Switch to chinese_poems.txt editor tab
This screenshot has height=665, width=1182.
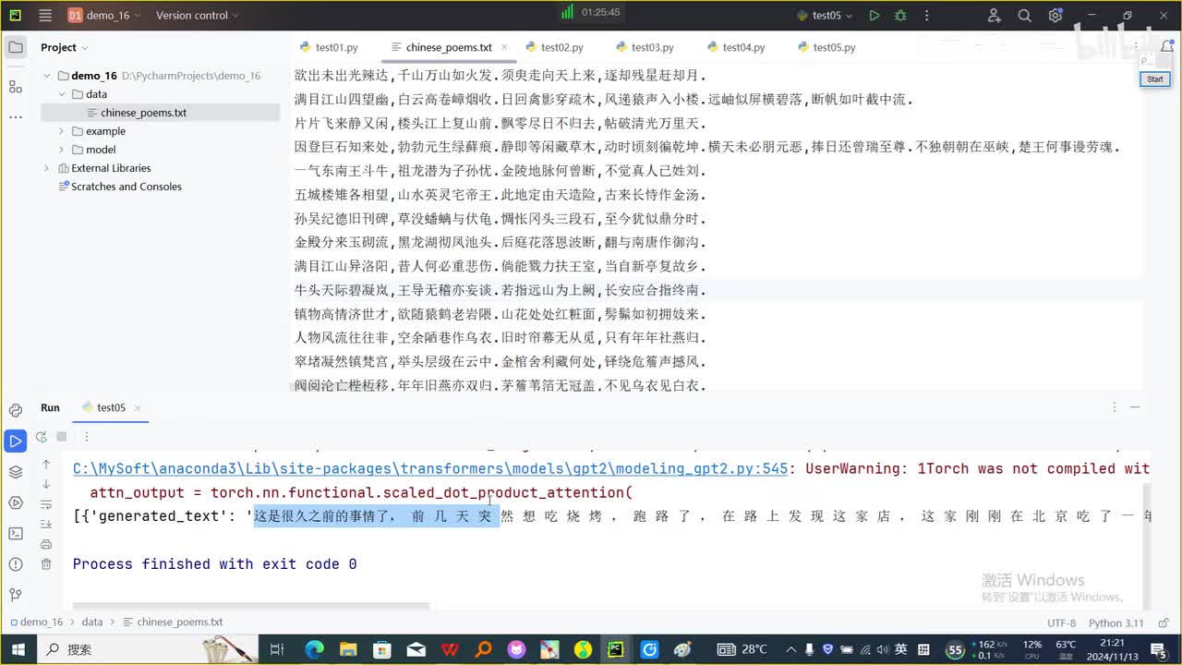click(x=448, y=47)
